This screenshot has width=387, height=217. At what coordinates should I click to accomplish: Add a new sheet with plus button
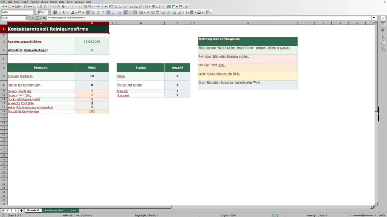point(21,211)
